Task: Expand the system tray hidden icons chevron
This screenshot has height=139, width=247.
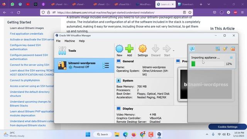Action: [x=207, y=134]
